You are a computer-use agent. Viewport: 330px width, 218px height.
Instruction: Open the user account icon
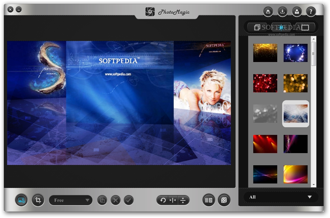pyautogui.click(x=297, y=12)
